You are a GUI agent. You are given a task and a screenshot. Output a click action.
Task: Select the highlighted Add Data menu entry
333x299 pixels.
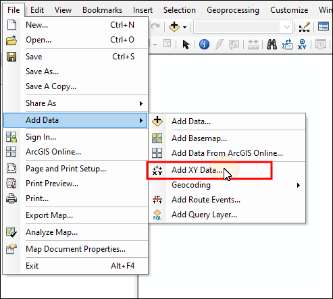(76, 120)
